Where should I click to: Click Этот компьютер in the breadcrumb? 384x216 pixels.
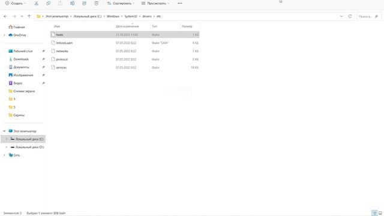57,16
